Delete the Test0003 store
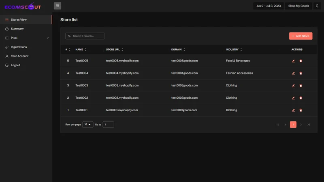The width and height of the screenshot is (324, 182). click(x=301, y=85)
